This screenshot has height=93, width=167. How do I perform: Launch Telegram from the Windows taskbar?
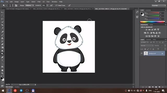pos(21,90)
